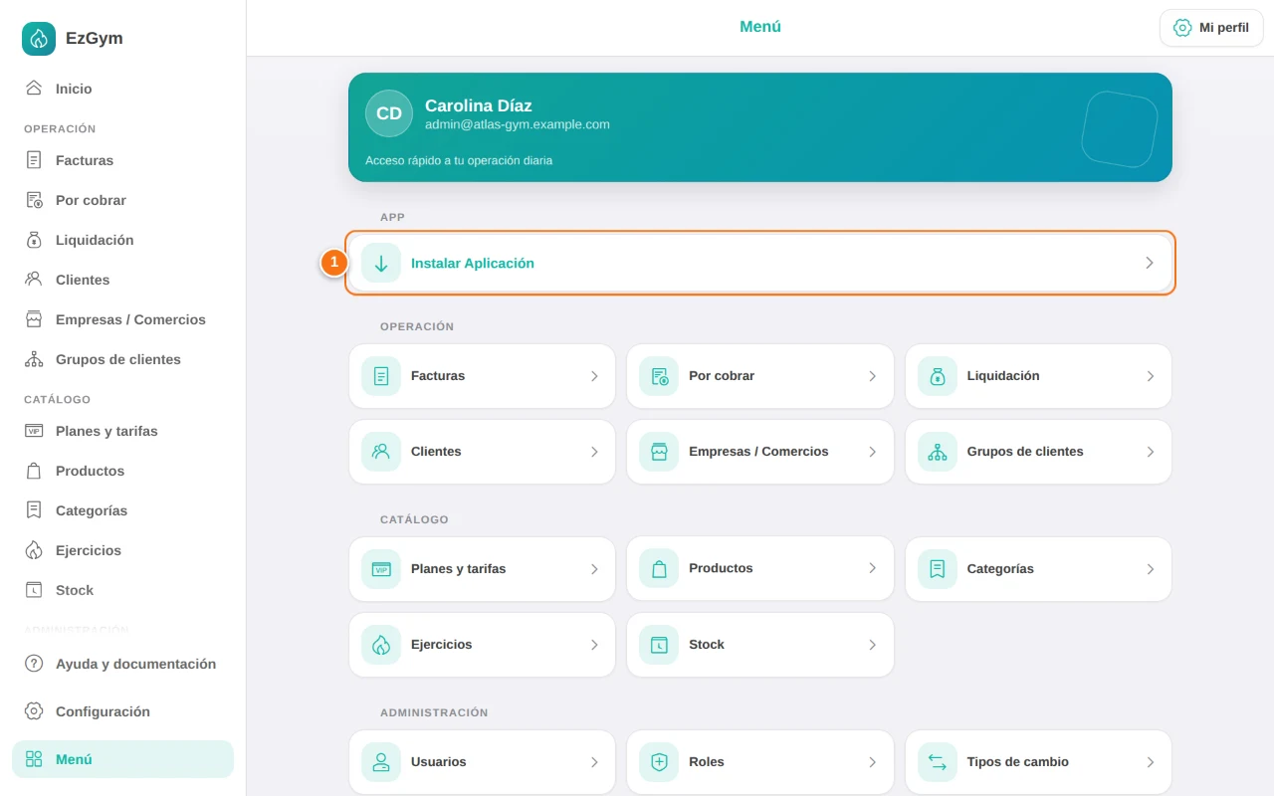
Task: Click the Liquidación money bag sidebar icon
Action: coord(34,240)
